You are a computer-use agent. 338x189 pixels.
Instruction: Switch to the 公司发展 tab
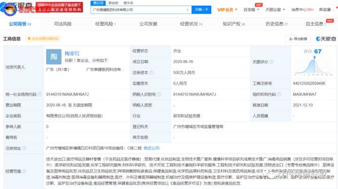(x=148, y=24)
